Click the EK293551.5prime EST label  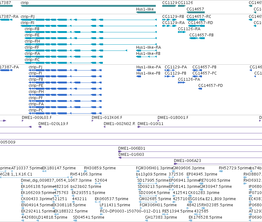tap(88, 192)
